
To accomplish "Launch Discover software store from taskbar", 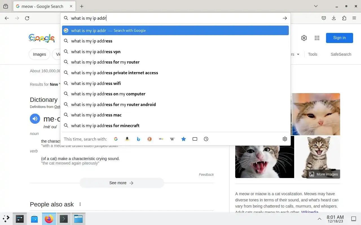I will 34,219.
